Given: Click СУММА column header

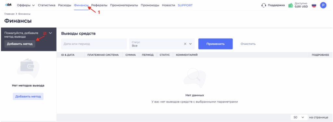Looking at the screenshot, I should coord(131,55).
